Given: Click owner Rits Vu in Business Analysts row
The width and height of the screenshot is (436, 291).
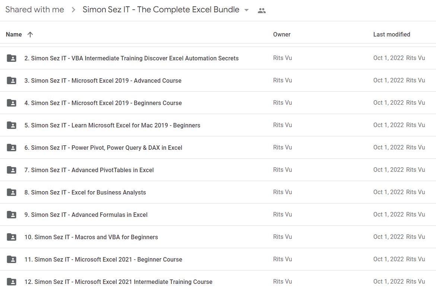Looking at the screenshot, I should click(x=282, y=192).
